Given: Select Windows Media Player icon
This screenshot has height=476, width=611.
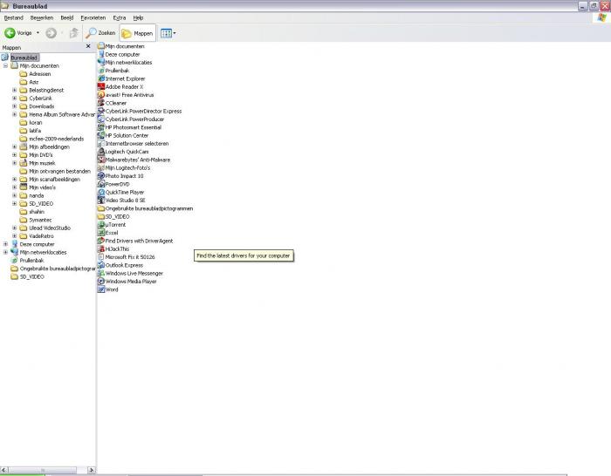Looking at the screenshot, I should 101,282.
